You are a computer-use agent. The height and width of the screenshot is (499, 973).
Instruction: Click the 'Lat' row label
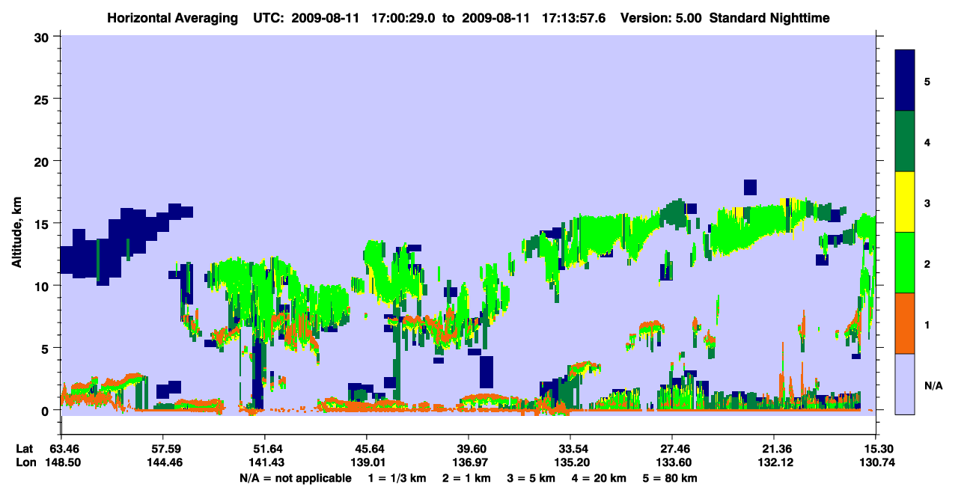[25, 449]
